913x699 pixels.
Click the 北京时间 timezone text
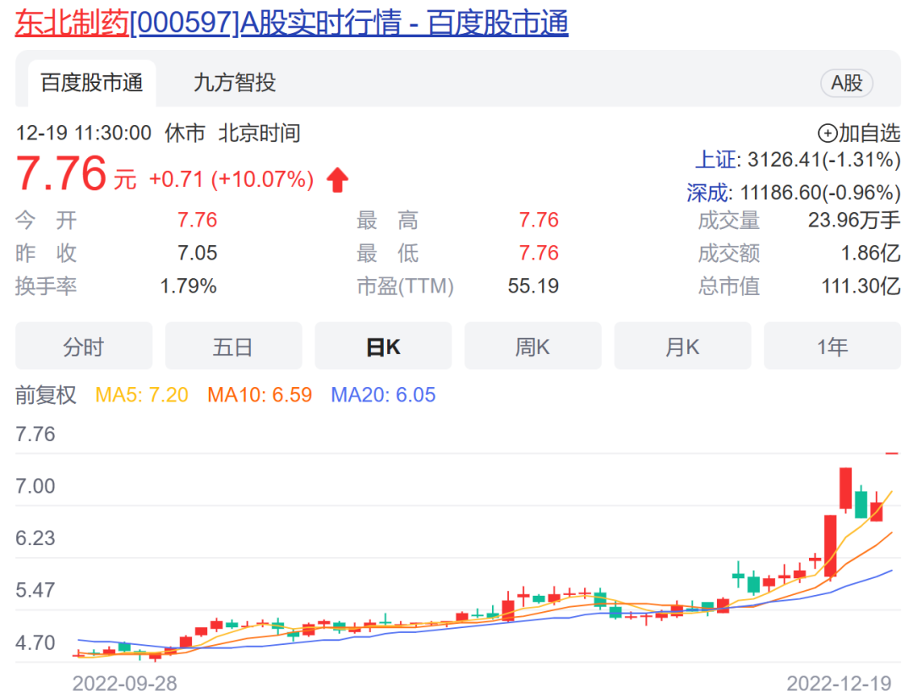tap(260, 134)
